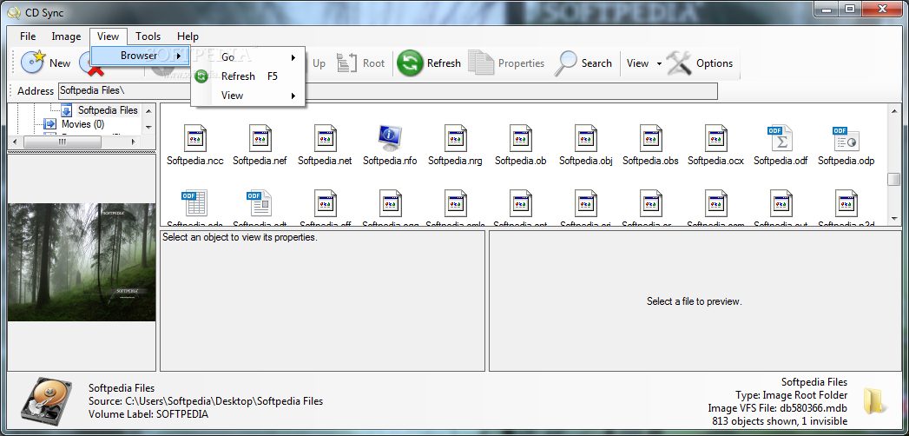Open the Tools menu

(148, 36)
